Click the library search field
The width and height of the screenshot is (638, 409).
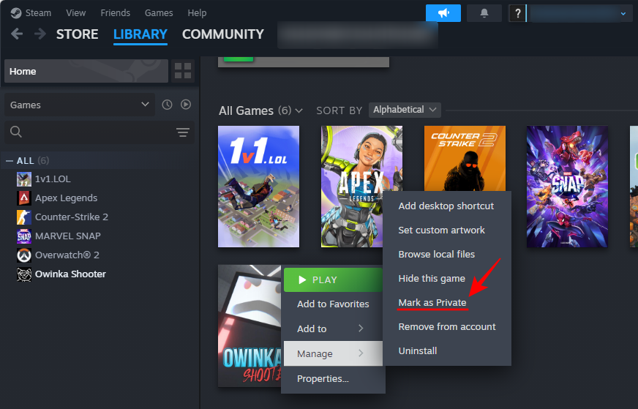tap(88, 132)
